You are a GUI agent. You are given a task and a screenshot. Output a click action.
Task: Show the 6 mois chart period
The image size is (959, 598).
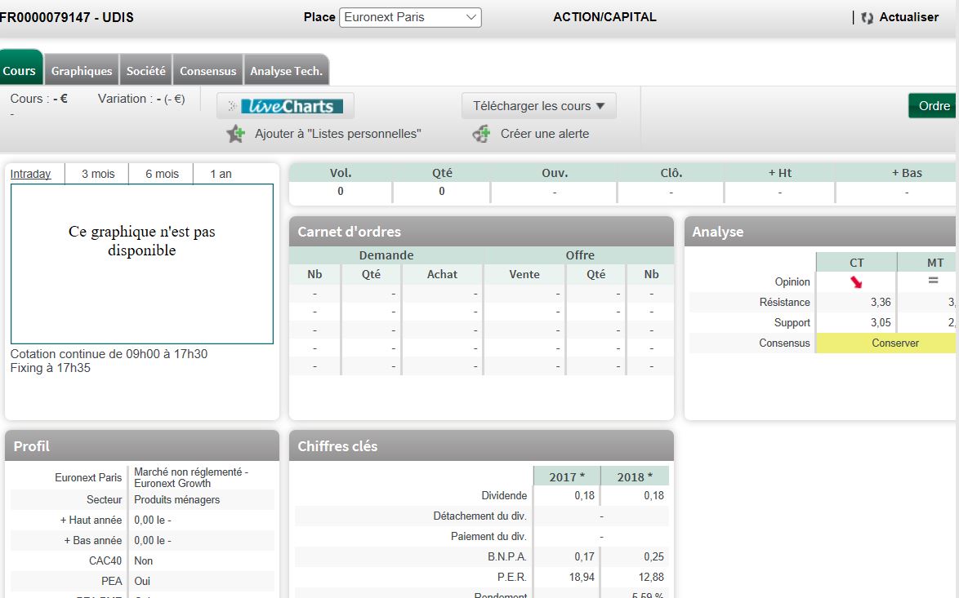(x=162, y=174)
